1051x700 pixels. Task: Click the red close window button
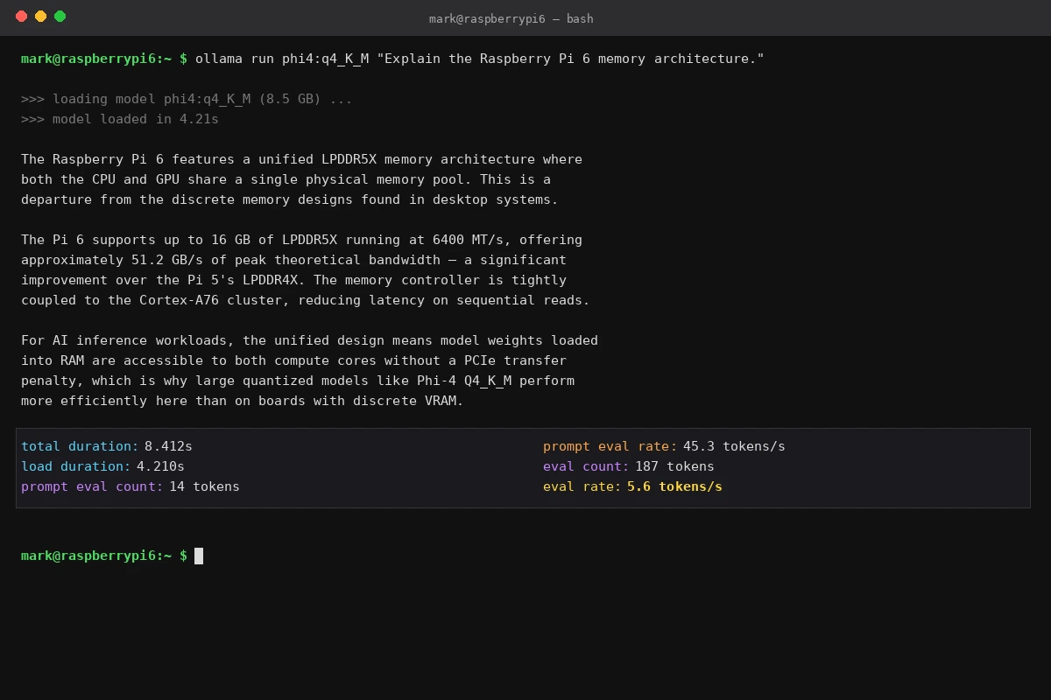click(x=23, y=15)
